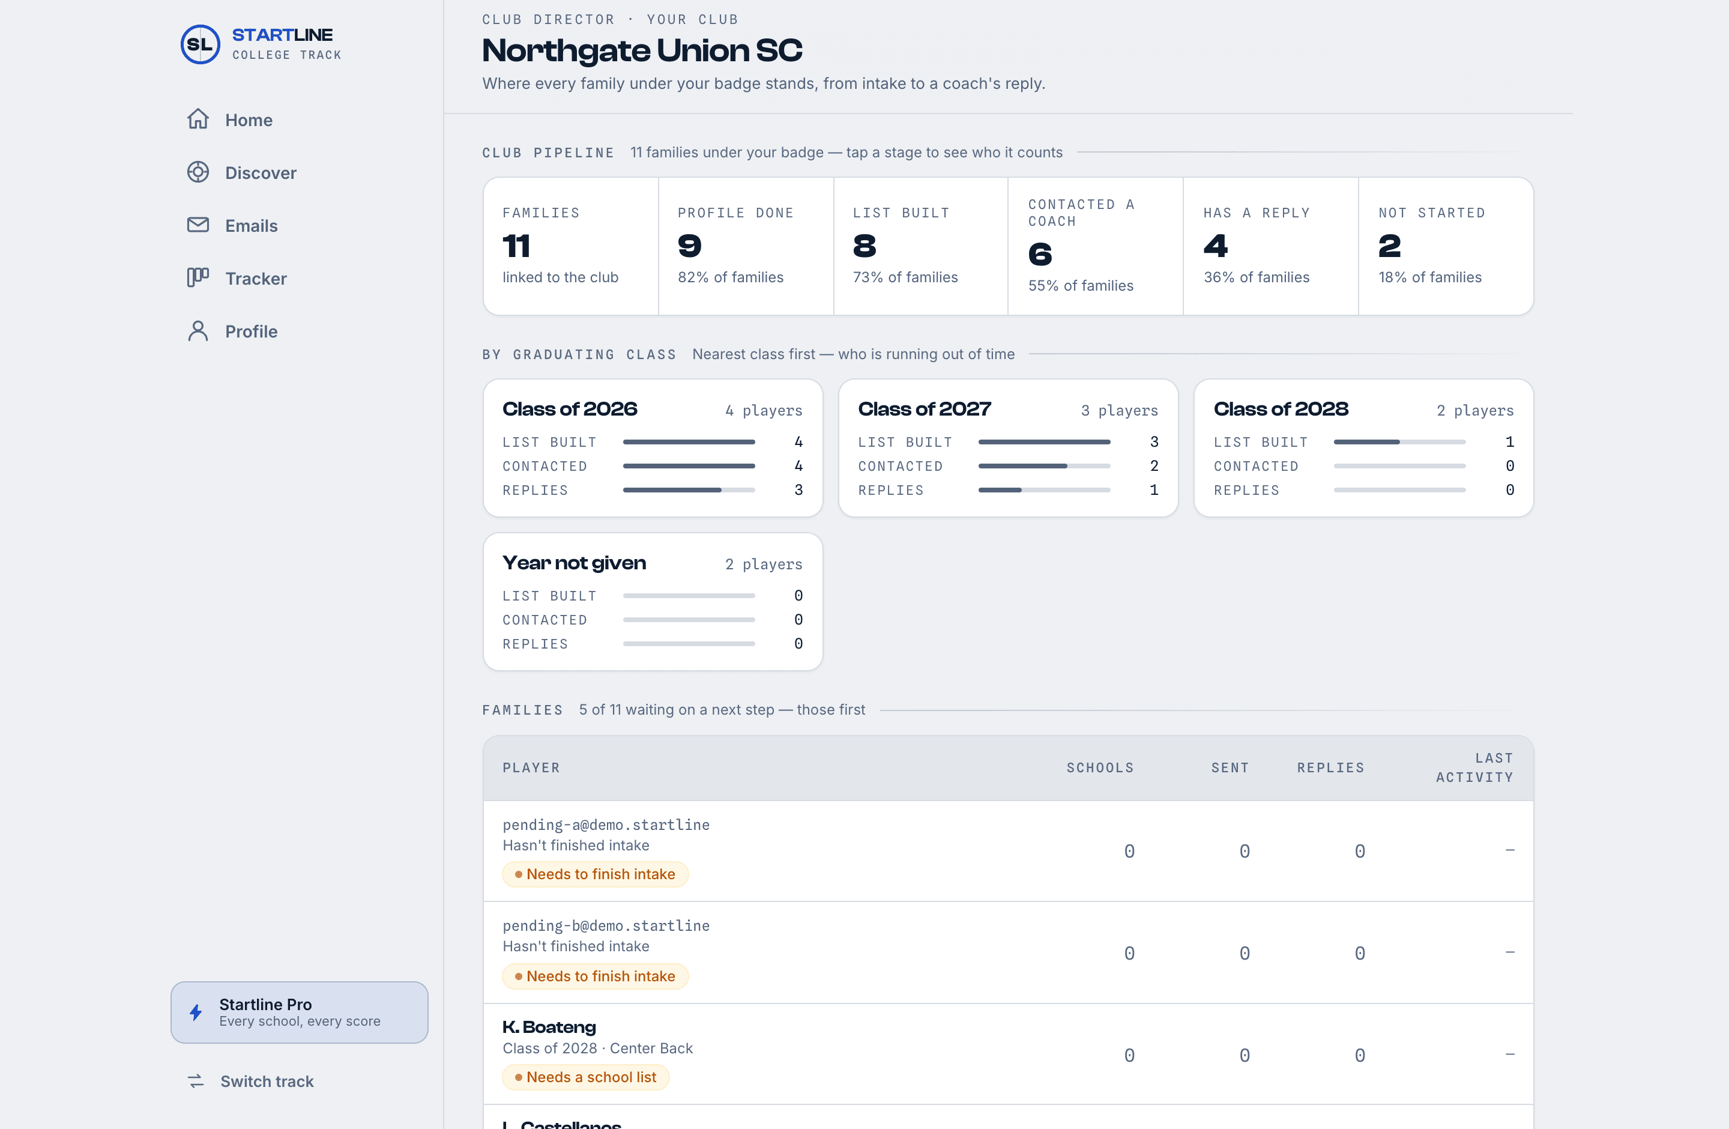The image size is (1729, 1129).
Task: Open the Startline Pro upgrade card
Action: 300,1012
